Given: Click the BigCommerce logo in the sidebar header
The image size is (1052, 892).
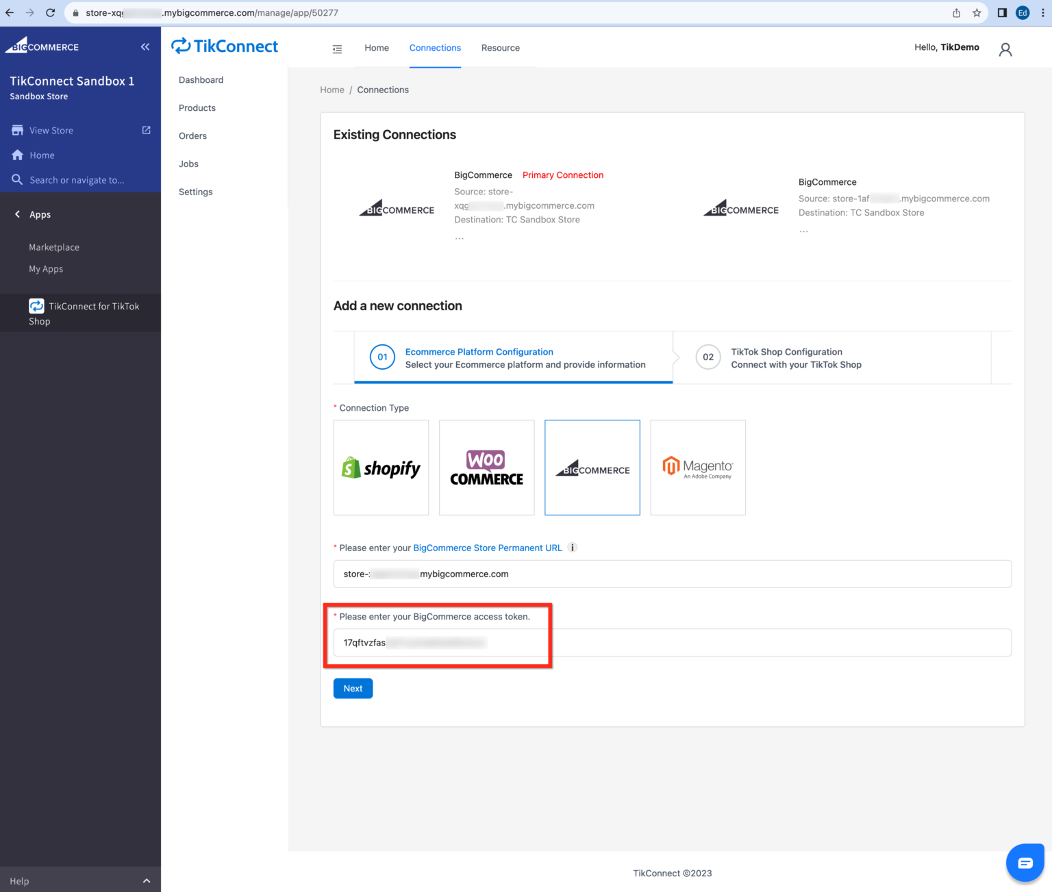Looking at the screenshot, I should [42, 45].
